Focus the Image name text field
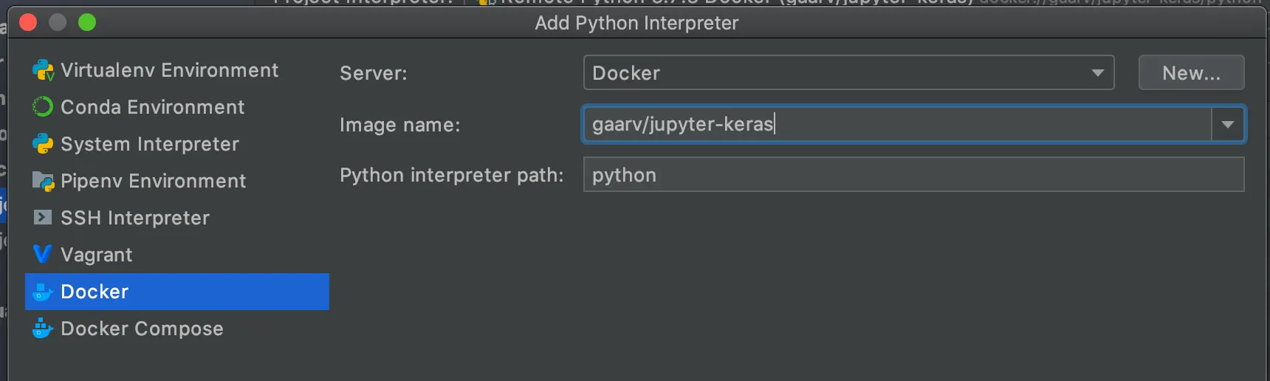Image resolution: width=1270 pixels, height=381 pixels. [x=896, y=124]
